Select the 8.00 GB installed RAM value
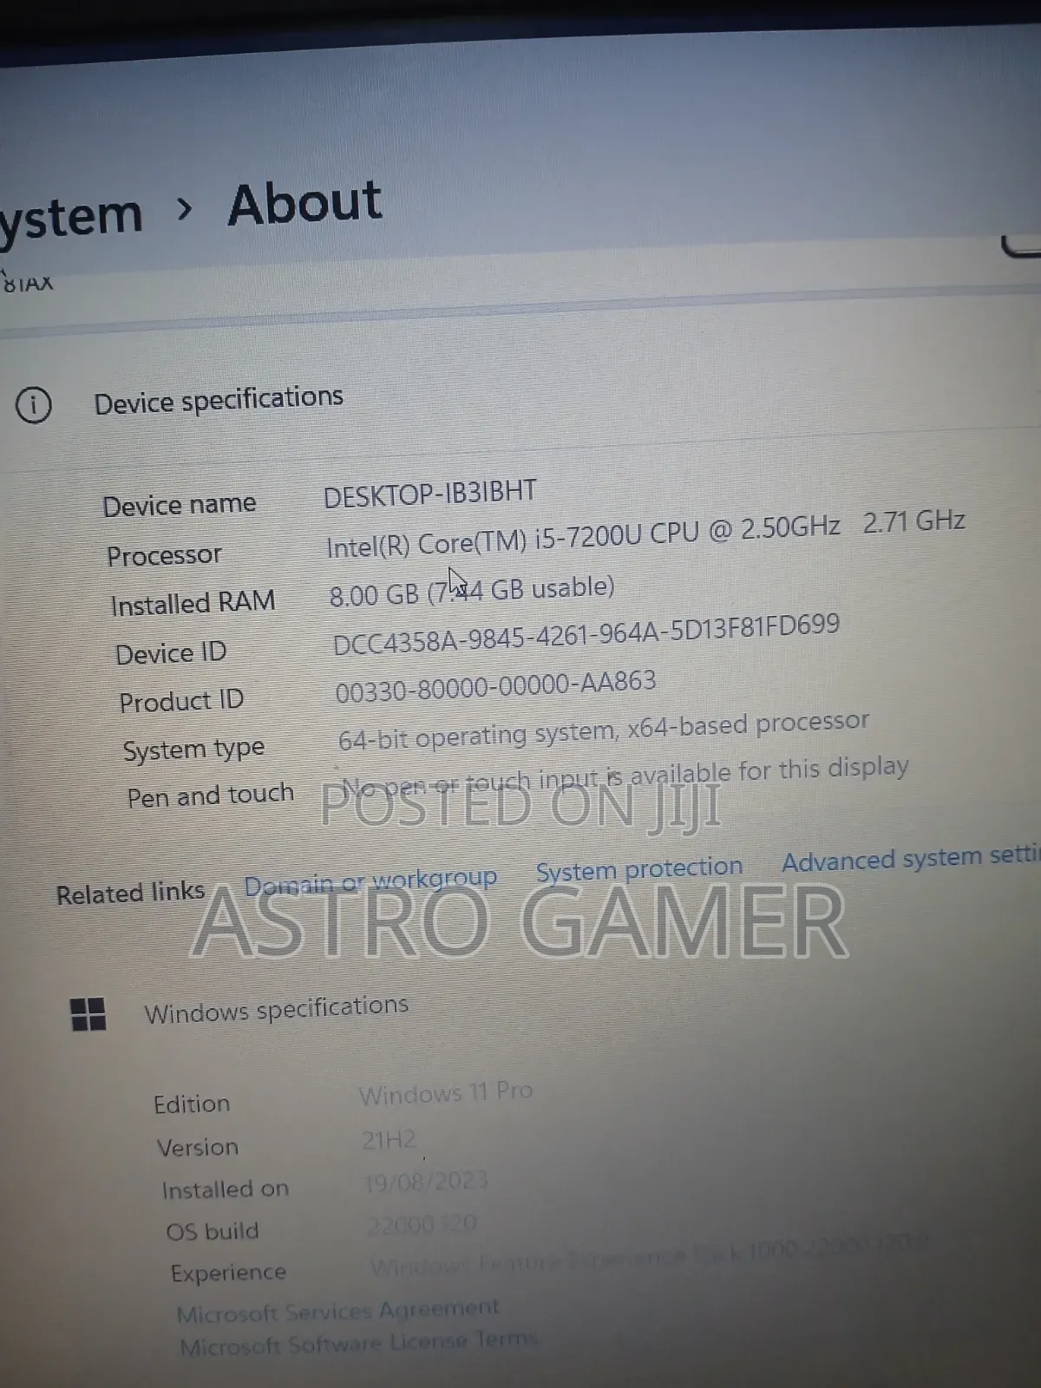Image resolution: width=1041 pixels, height=1388 pixels. [x=472, y=591]
